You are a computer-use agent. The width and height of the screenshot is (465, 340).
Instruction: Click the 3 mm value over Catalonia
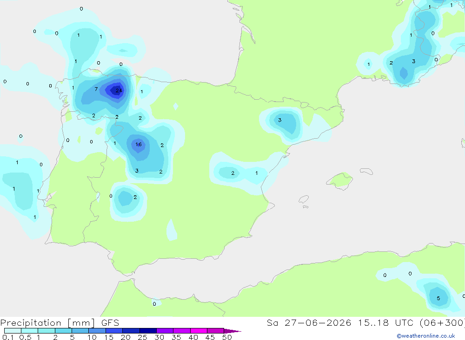pos(279,120)
